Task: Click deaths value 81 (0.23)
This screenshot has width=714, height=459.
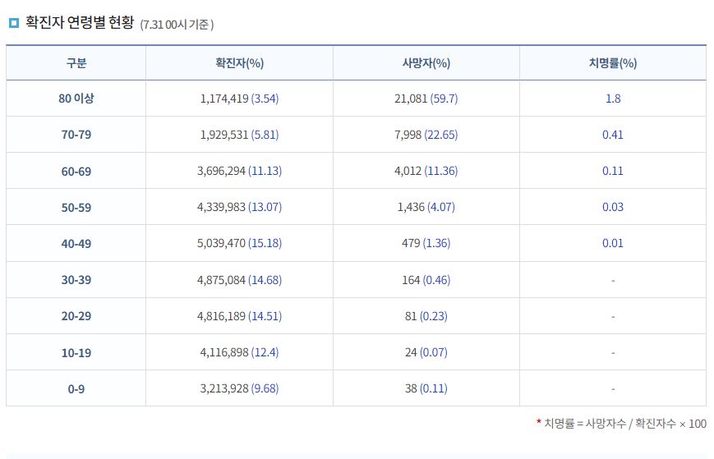Action: (426, 315)
